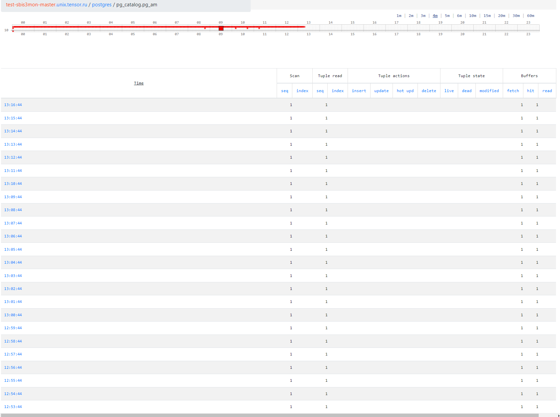Click the large red square timeline marker
The height and width of the screenshot is (417, 560).
[x=221, y=28]
